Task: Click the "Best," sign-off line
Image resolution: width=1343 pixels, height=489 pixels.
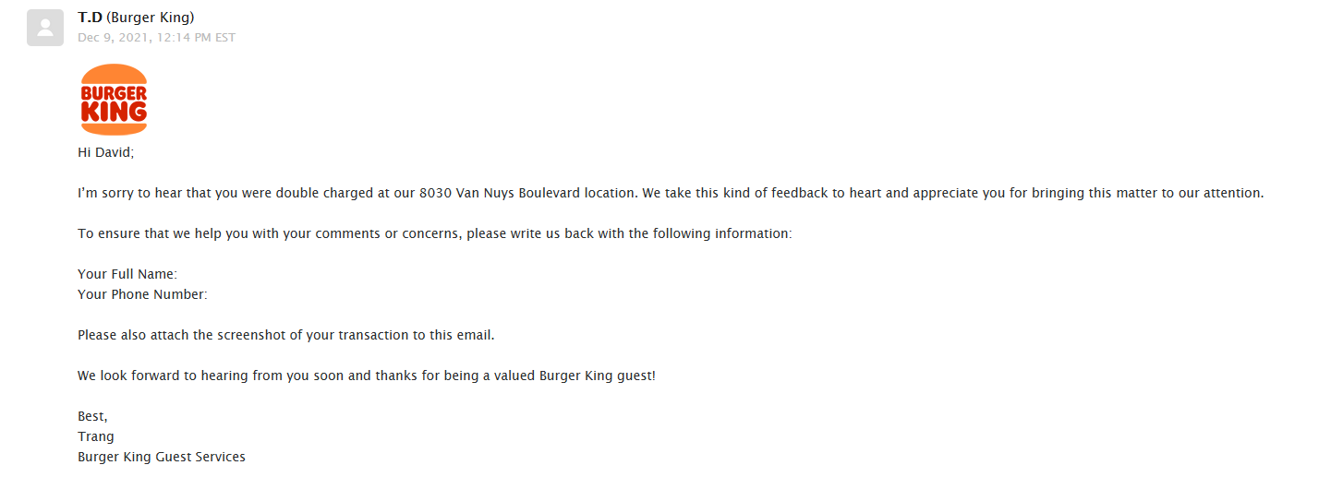Action: [x=92, y=417]
